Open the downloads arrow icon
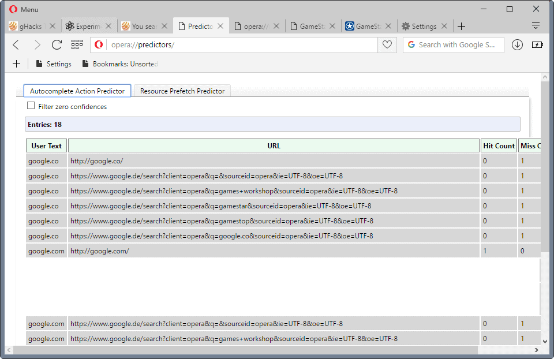The height and width of the screenshot is (359, 554). 517,44
